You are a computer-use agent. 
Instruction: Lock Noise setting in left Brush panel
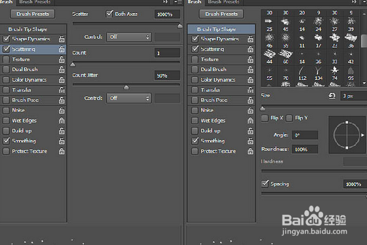pyautogui.click(x=62, y=110)
